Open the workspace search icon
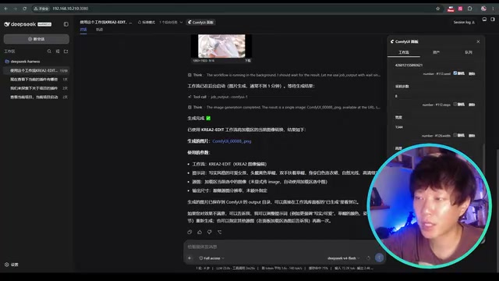Image resolution: width=499 pixels, height=281 pixels. coord(49,52)
